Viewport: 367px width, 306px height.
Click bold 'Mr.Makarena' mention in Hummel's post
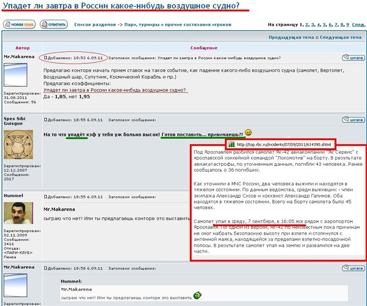pyautogui.click(x=59, y=209)
